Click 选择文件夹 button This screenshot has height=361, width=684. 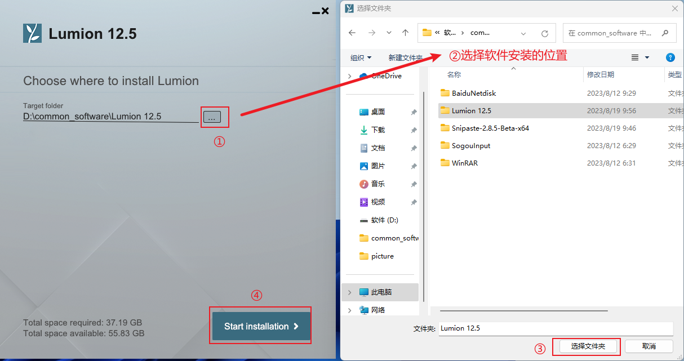tap(588, 346)
